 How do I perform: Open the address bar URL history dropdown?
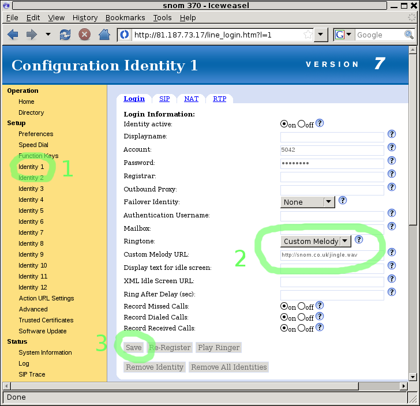[x=320, y=35]
